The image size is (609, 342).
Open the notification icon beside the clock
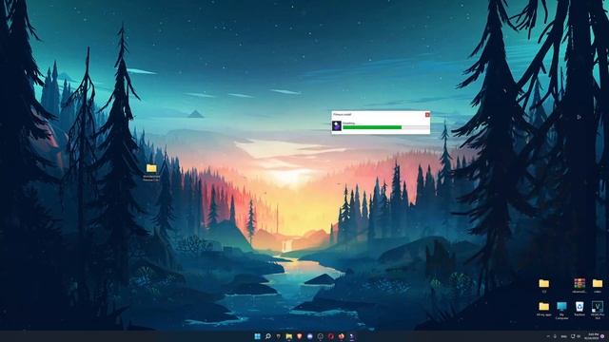(x=602, y=336)
